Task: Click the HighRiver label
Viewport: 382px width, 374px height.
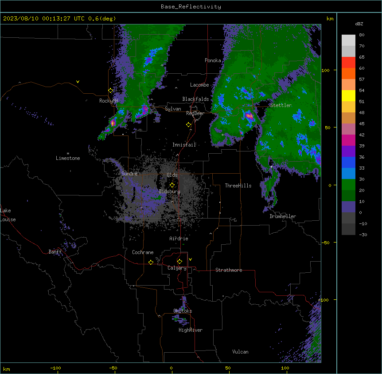Action: pyautogui.click(x=191, y=330)
